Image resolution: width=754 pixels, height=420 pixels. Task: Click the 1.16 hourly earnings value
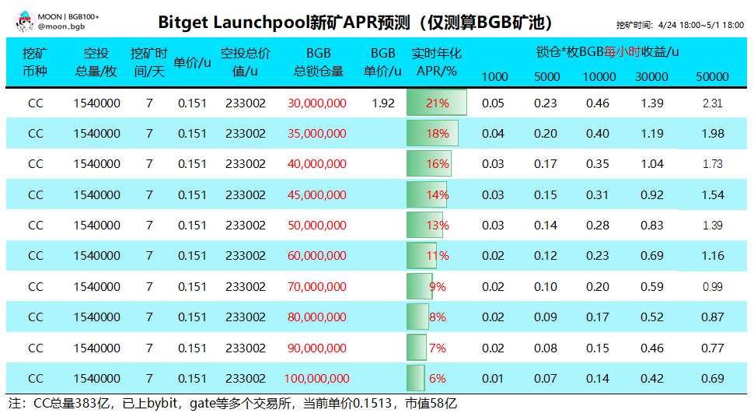tap(712, 255)
